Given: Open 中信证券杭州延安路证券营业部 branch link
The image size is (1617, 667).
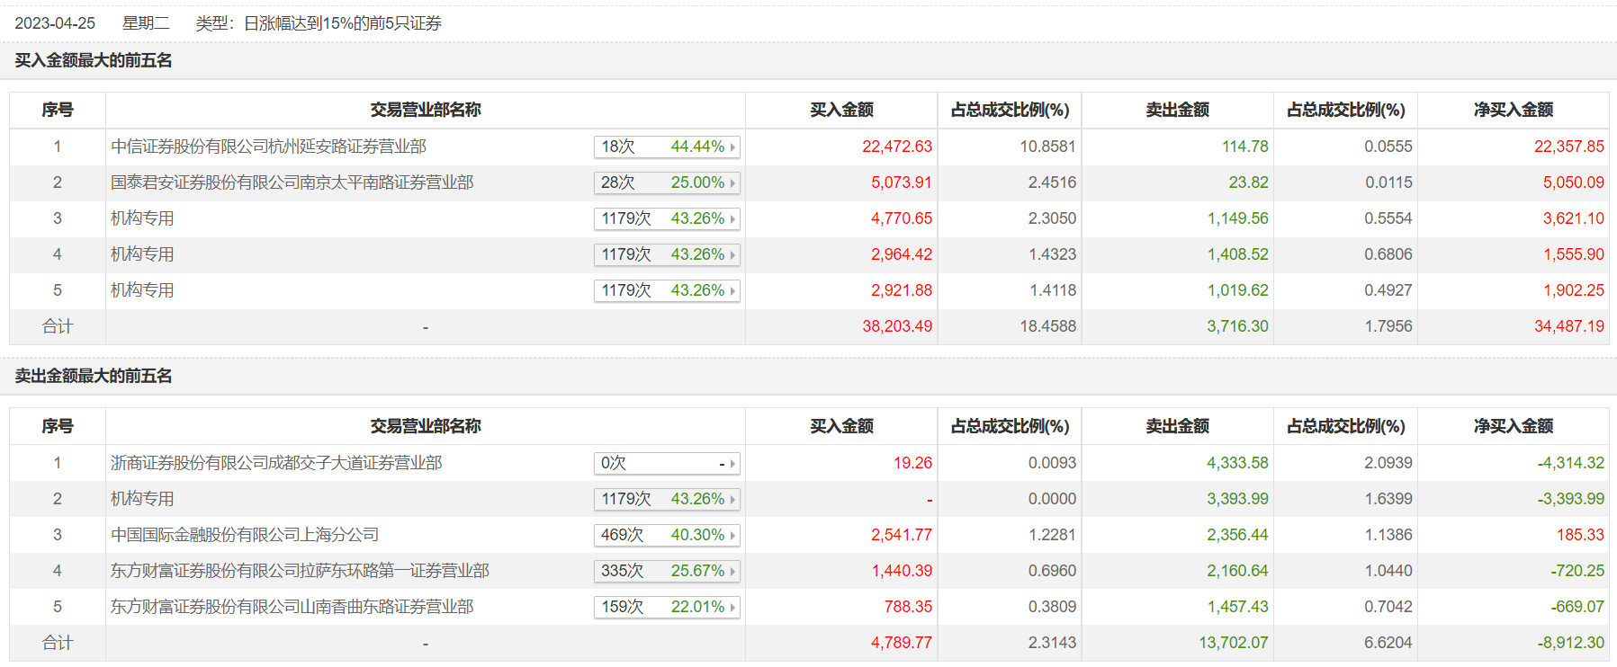Looking at the screenshot, I should pyautogui.click(x=268, y=147).
